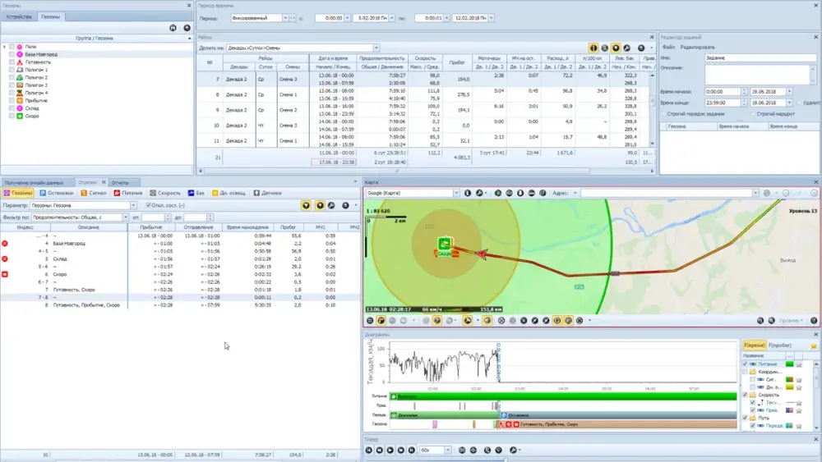Select the Геозоны tab in the top-left panel
The width and height of the screenshot is (822, 462).
click(x=50, y=16)
